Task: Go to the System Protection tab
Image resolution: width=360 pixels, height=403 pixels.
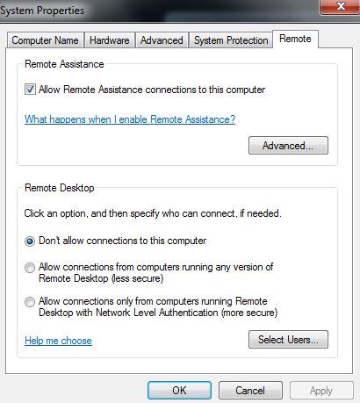Action: 231,40
